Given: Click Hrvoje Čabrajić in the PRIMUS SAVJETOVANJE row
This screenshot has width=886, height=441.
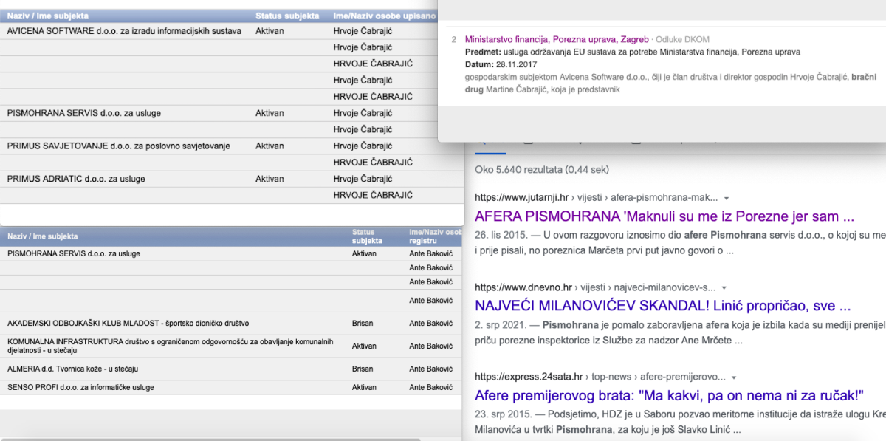Looking at the screenshot, I should coord(362,146).
